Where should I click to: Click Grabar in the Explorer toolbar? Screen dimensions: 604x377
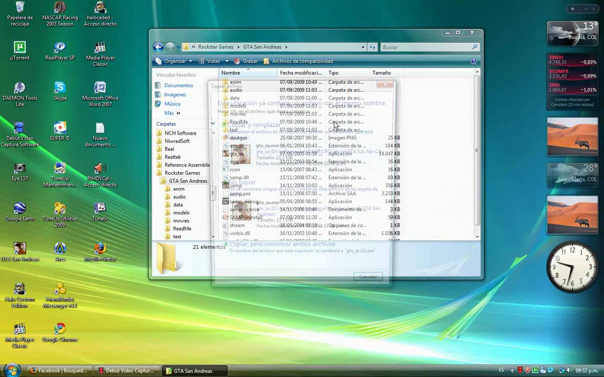pos(246,61)
